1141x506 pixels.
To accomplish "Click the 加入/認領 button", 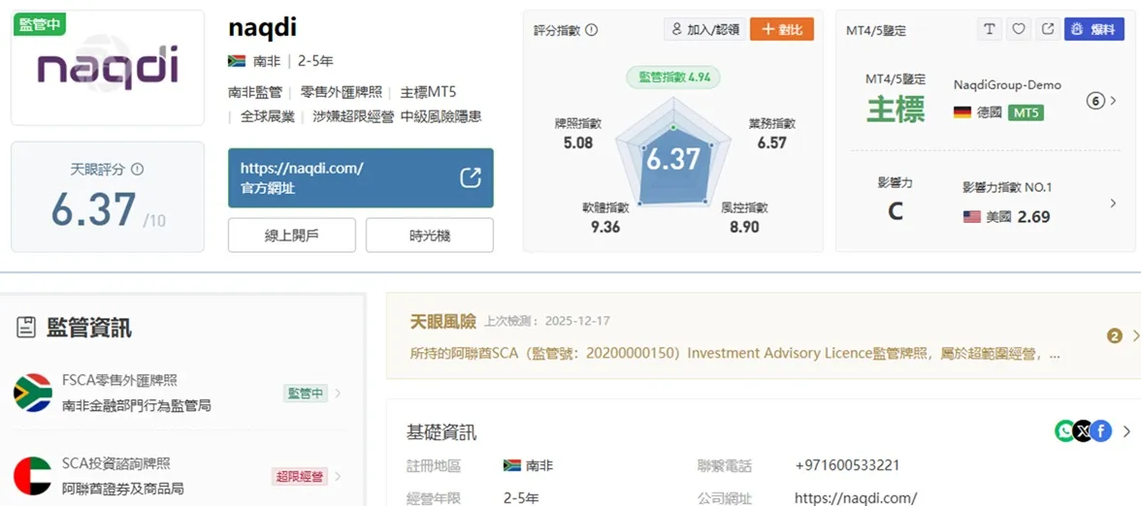I will (x=704, y=29).
